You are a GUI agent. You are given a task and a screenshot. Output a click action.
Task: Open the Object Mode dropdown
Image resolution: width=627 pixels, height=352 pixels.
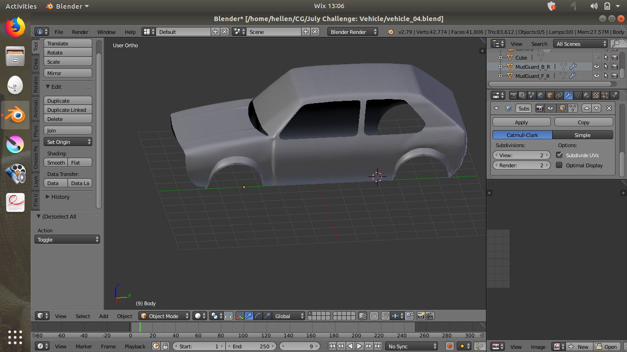point(164,316)
